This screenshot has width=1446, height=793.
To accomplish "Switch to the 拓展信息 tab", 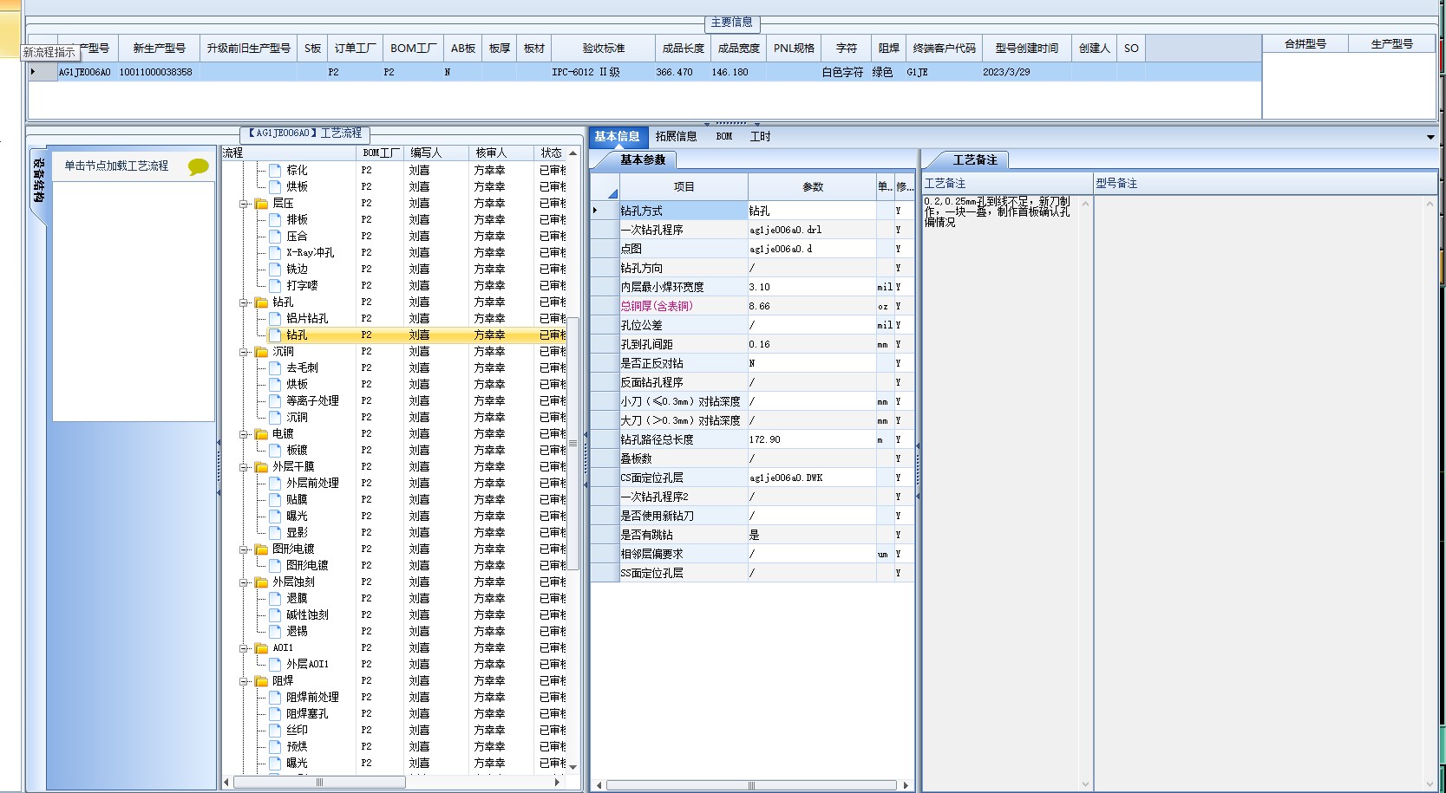I will [676, 136].
